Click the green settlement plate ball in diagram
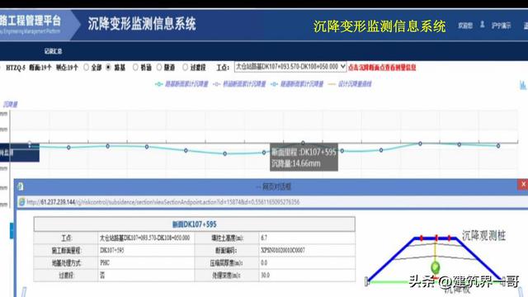 coord(436,267)
